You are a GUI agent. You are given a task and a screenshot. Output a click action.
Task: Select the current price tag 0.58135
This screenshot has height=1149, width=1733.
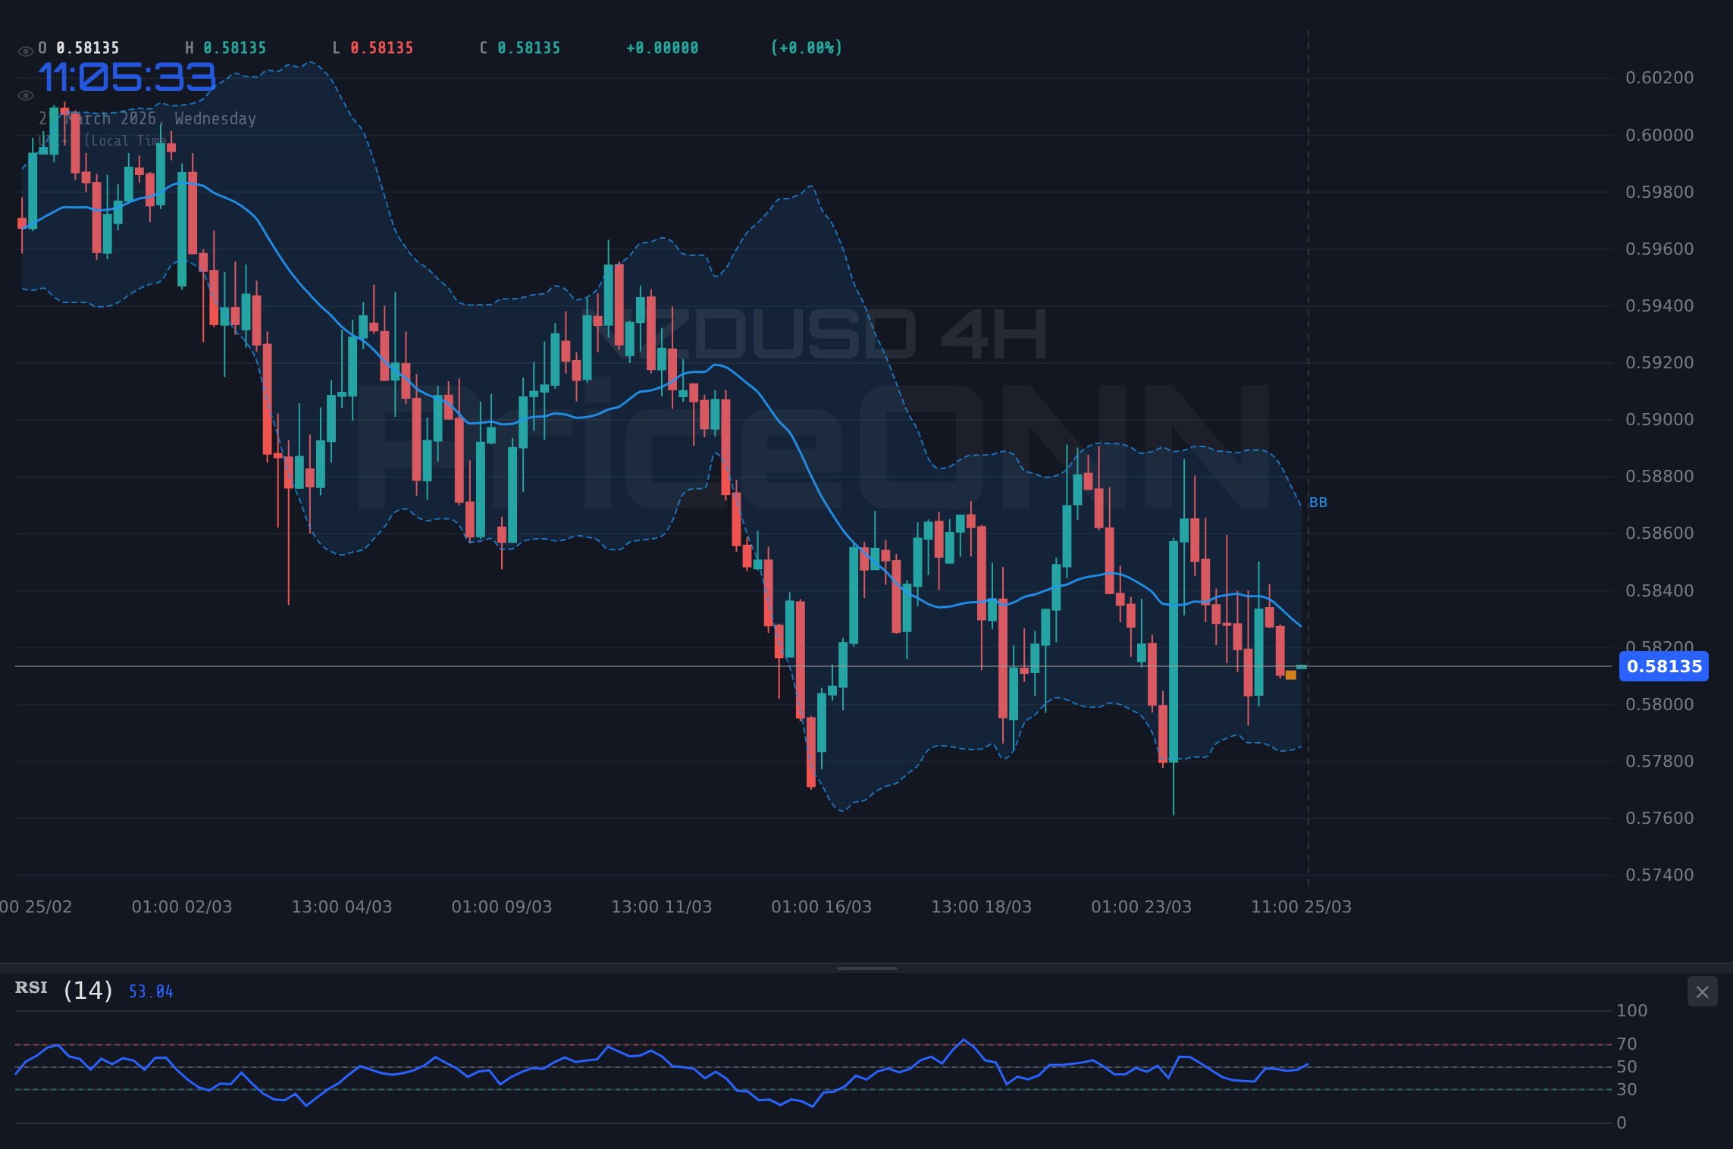click(1664, 666)
